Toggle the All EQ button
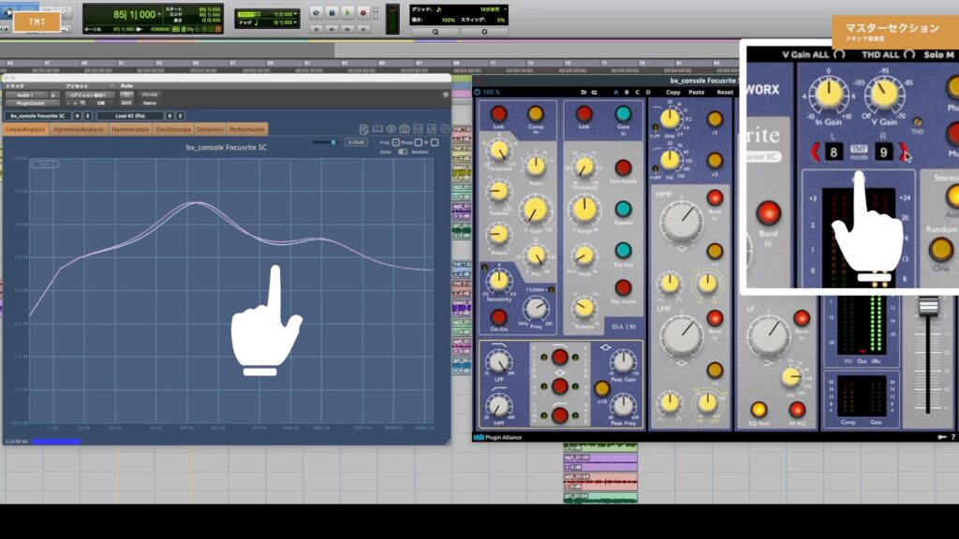The height and width of the screenshot is (539, 959). click(797, 410)
